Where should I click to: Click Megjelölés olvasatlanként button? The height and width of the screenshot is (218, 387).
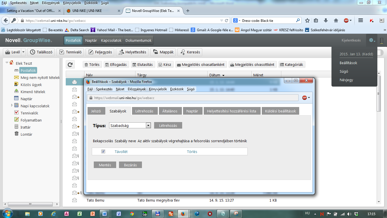coord(201,65)
